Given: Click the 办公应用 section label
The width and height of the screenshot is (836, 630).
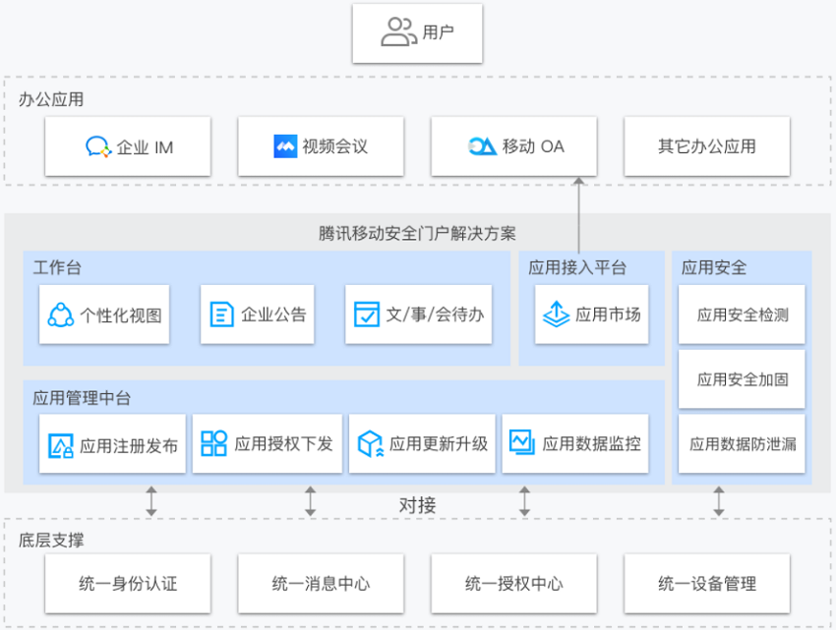Looking at the screenshot, I should pyautogui.click(x=51, y=99).
